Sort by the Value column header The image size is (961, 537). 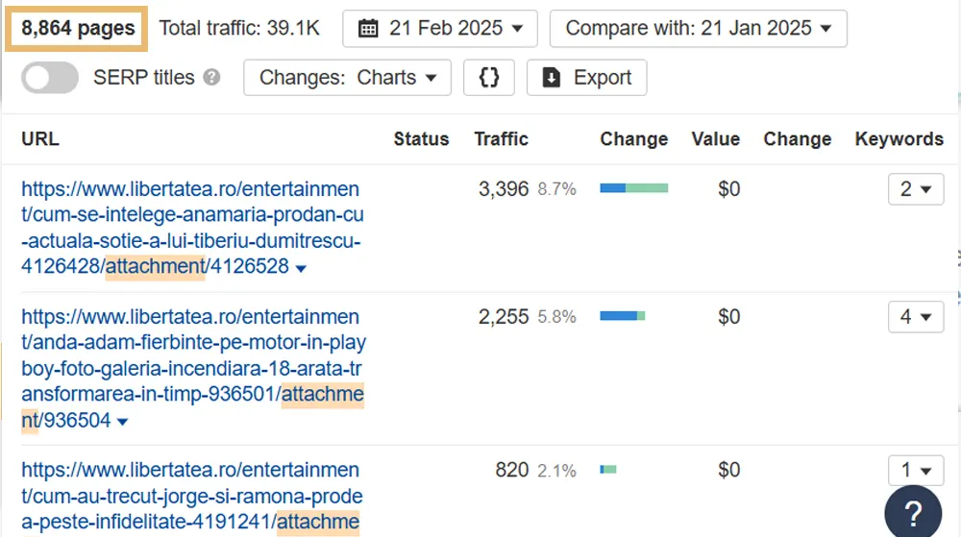pyautogui.click(x=715, y=139)
